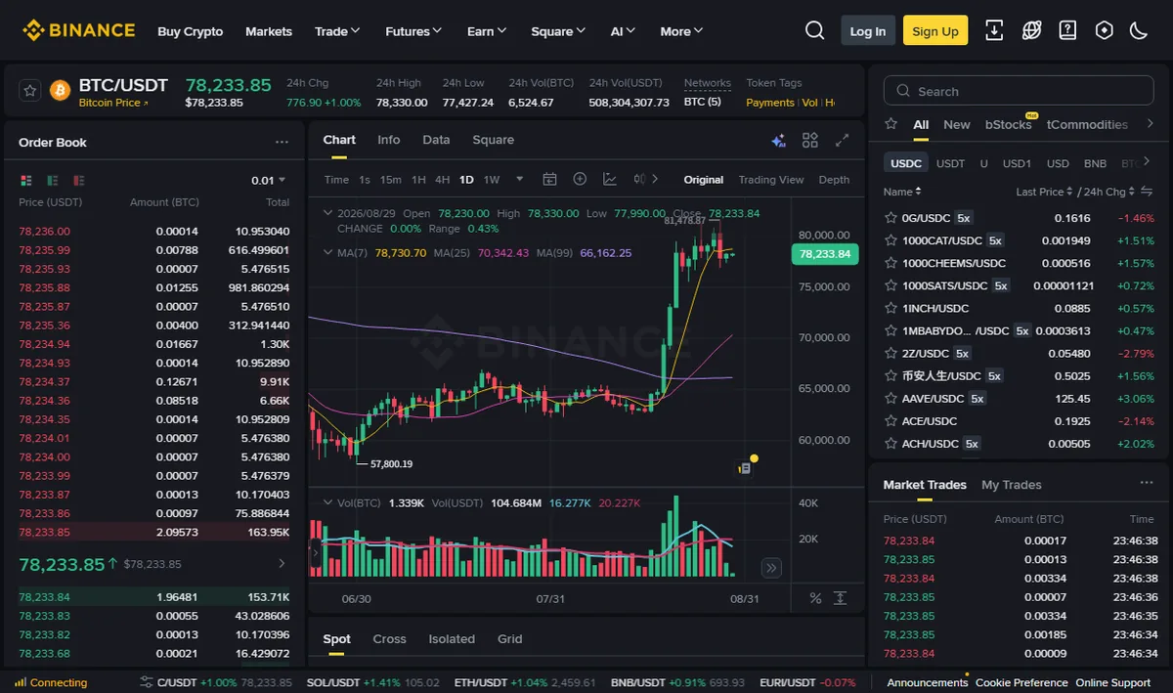Open the language globe icon
Image resolution: width=1173 pixels, height=693 pixels.
coord(1031,30)
